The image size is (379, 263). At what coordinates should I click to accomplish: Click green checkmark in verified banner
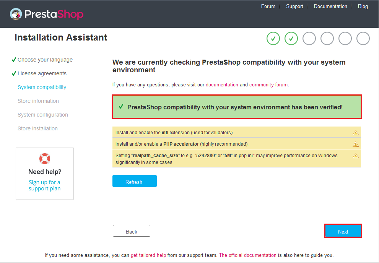(121, 107)
